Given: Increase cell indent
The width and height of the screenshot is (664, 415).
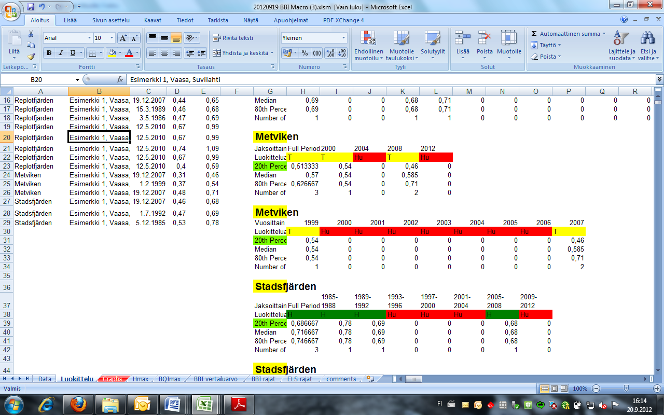Looking at the screenshot, I should click(202, 53).
